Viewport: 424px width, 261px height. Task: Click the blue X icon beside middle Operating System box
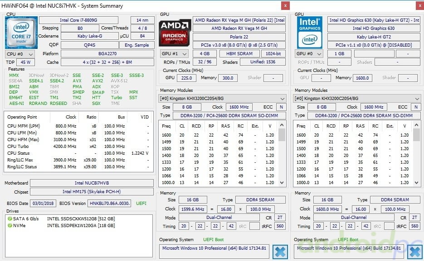[281, 252]
